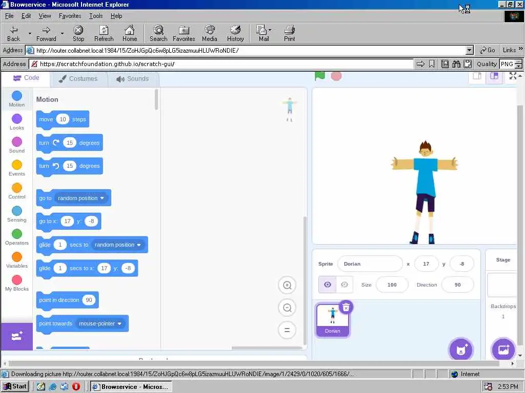Select the Events category circle
Viewport: 525px width, 393px height.
click(x=17, y=165)
